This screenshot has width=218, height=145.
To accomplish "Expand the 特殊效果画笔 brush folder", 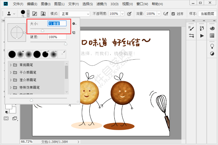I will [x=11, y=87].
